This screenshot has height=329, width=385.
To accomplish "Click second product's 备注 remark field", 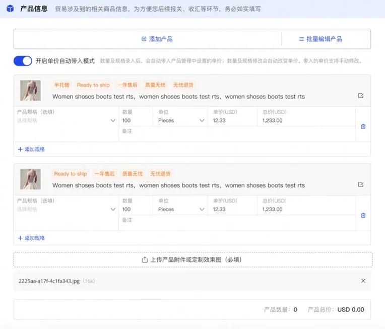I will tap(237, 220).
